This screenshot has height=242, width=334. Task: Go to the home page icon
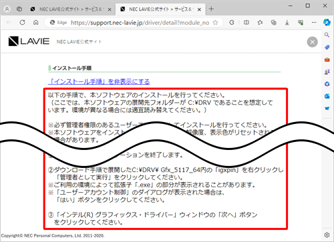point(36,23)
